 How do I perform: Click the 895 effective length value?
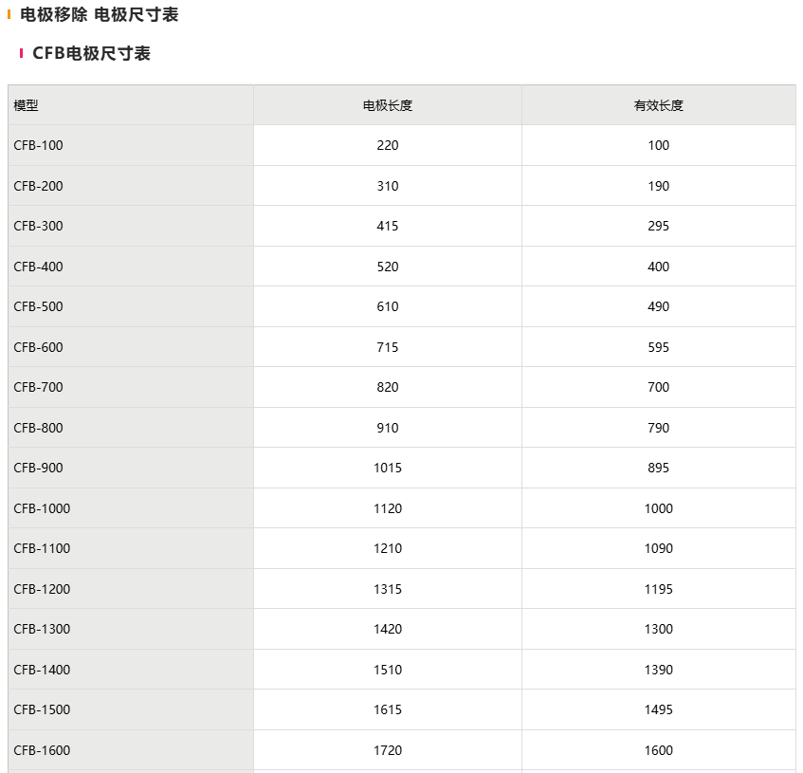(658, 468)
